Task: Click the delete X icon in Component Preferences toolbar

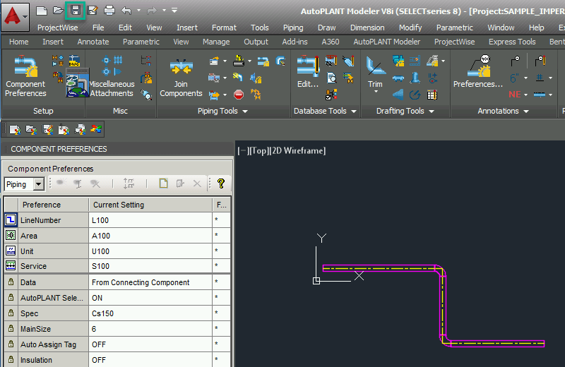Action: [x=197, y=183]
